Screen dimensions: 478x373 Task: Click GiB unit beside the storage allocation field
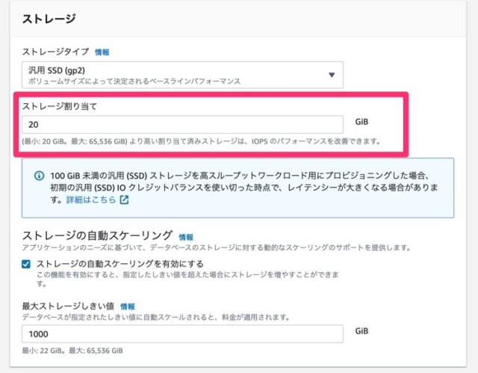click(x=362, y=122)
